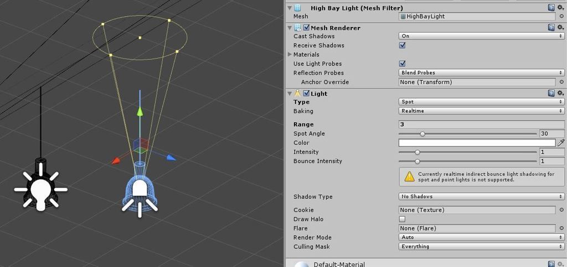This screenshot has height=267, width=567.
Task: Click the Mesh Renderer component icon
Action: [x=297, y=28]
